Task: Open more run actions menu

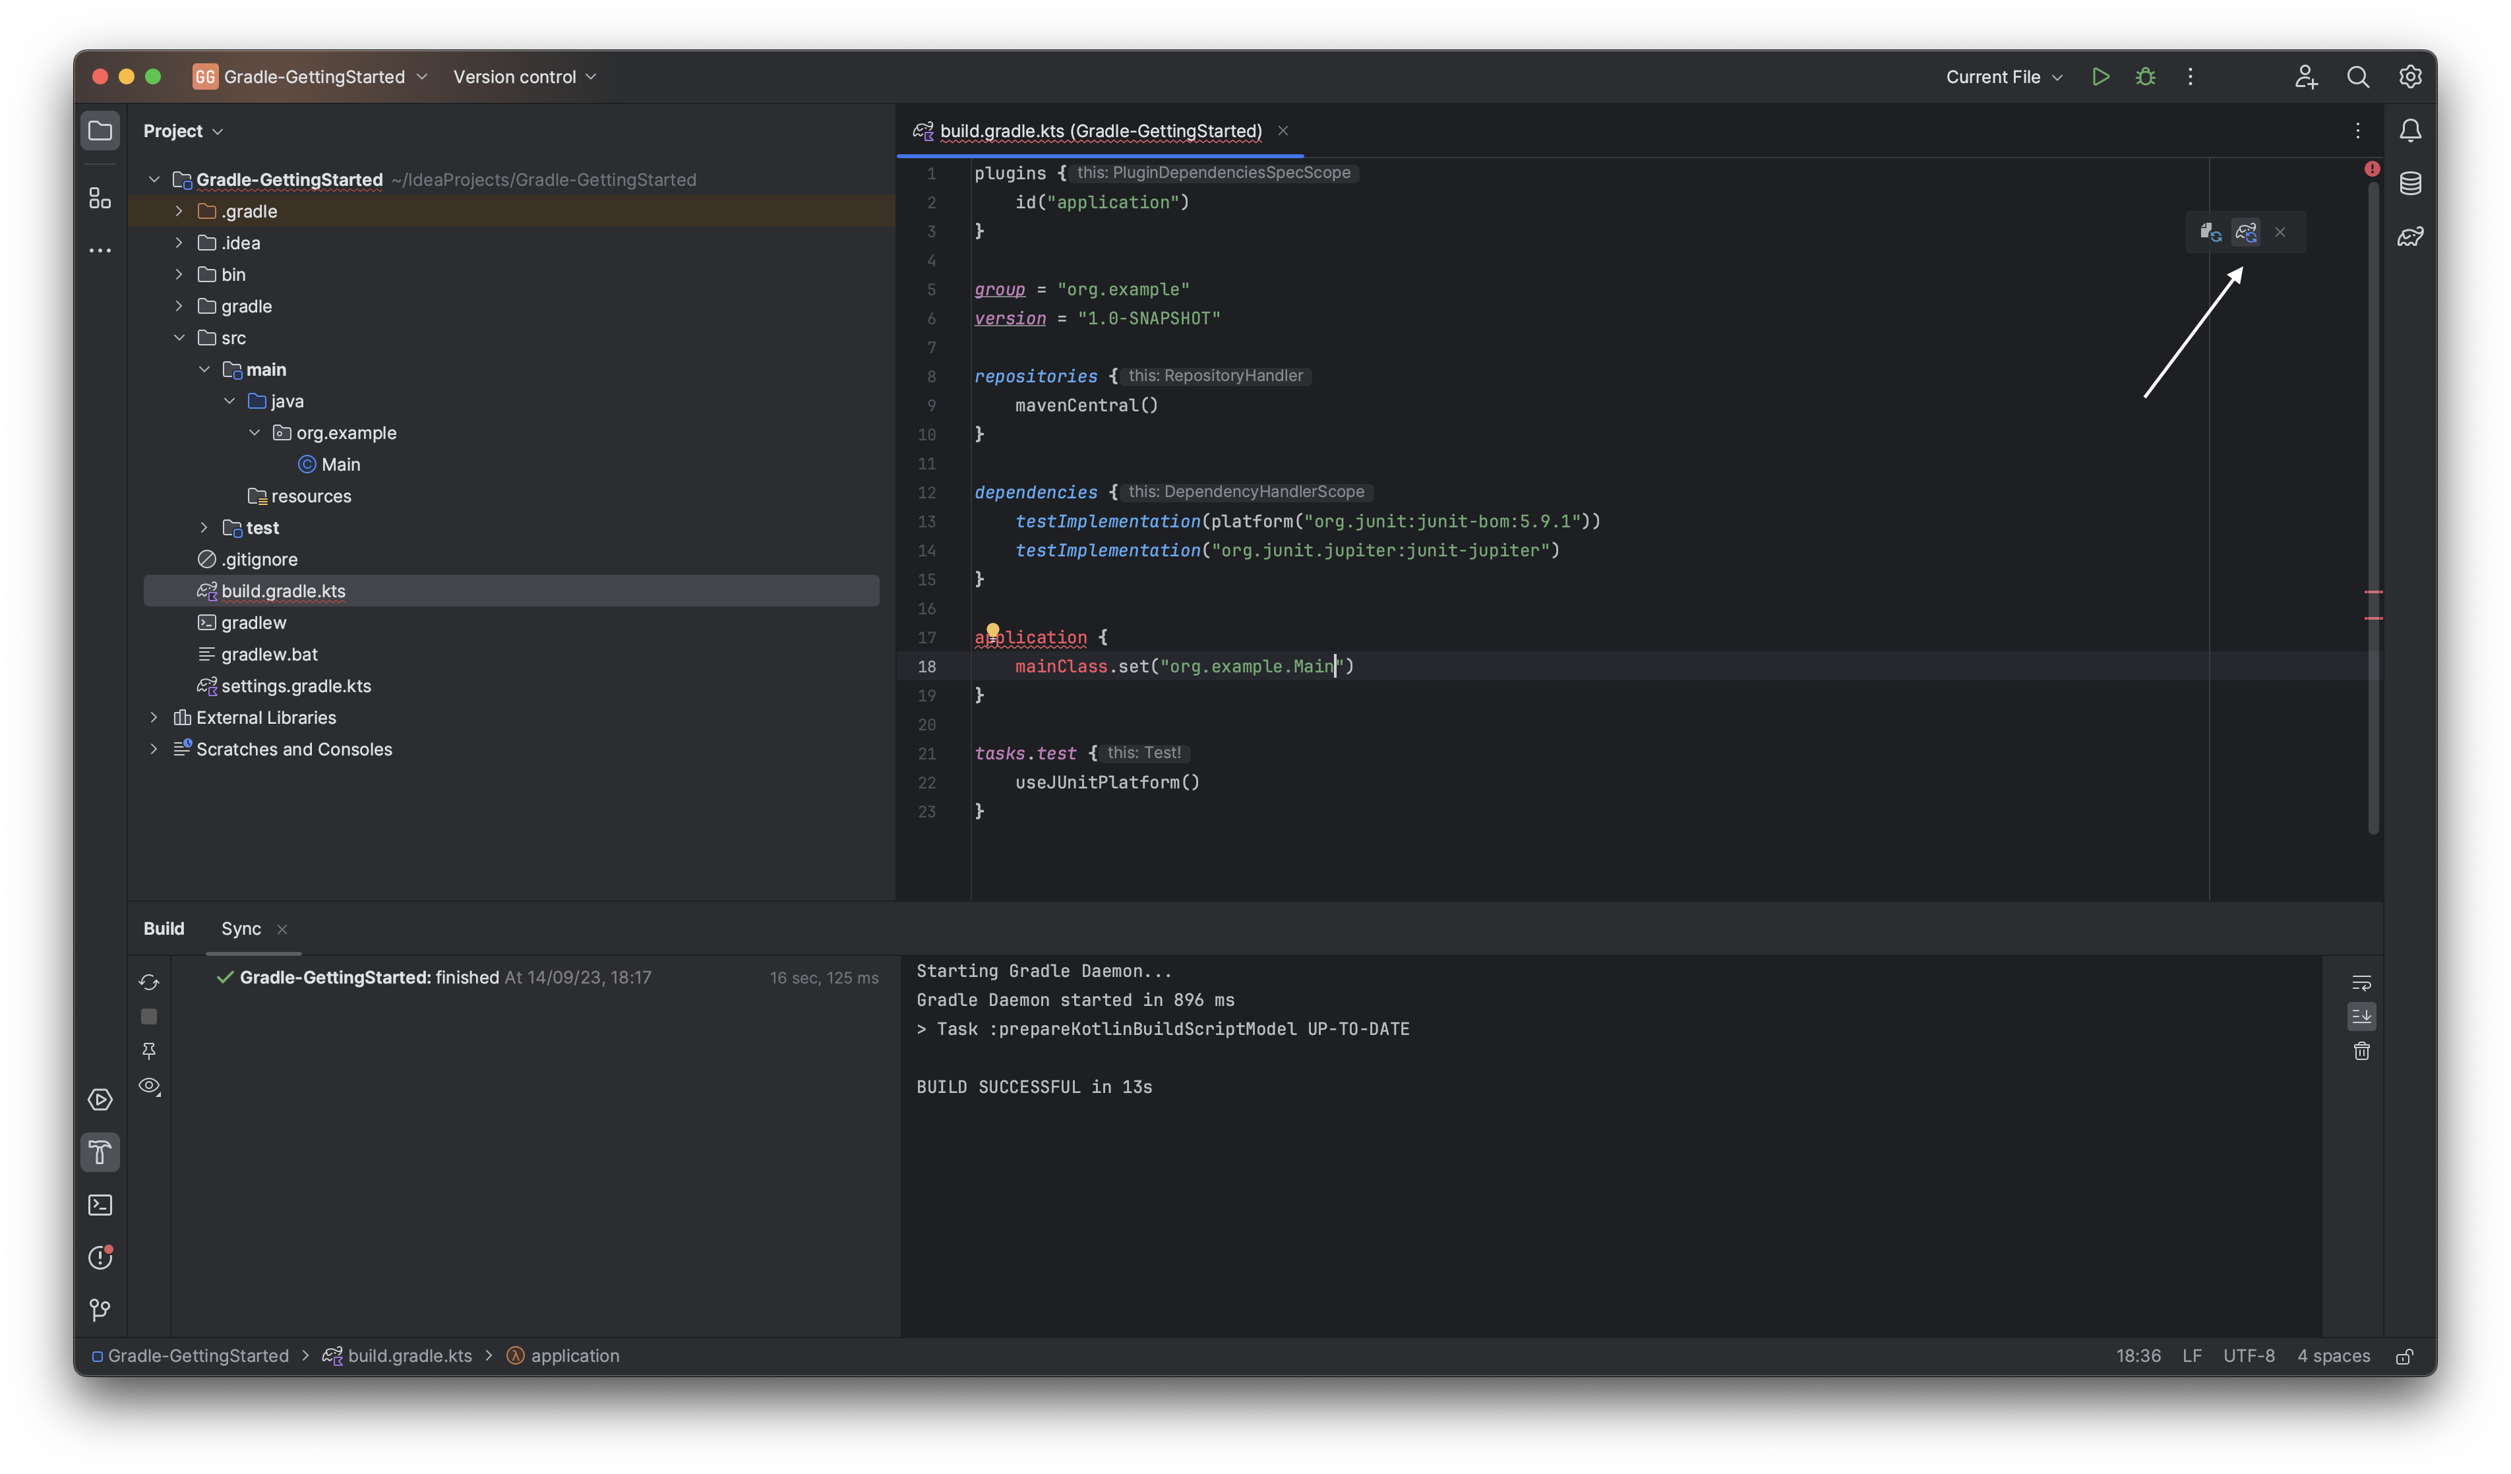Action: click(x=2190, y=76)
